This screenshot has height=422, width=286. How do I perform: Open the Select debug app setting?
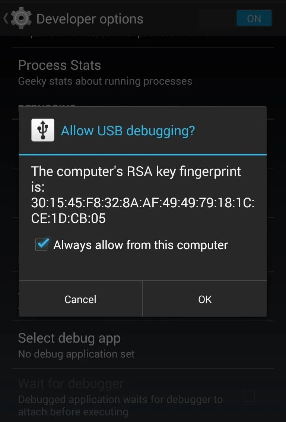(x=143, y=345)
